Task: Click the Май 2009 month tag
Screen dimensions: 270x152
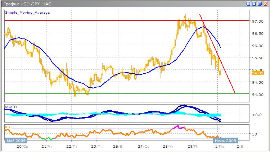Action: (x=15, y=140)
